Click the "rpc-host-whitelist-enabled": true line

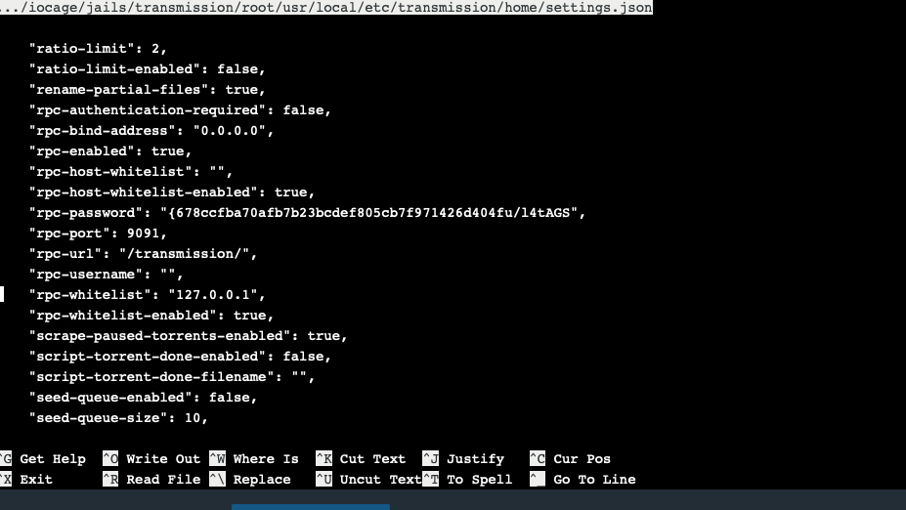coord(172,192)
